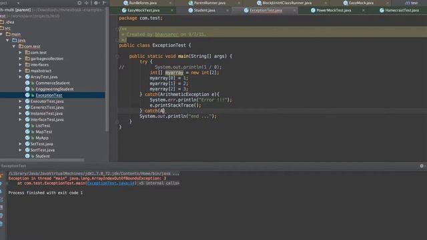Open the Project panel gear settings
427x240 pixels.
tap(96, 3)
